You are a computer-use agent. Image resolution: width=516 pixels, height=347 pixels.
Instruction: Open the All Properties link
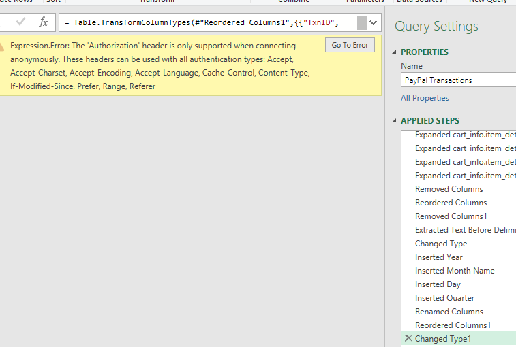[425, 98]
